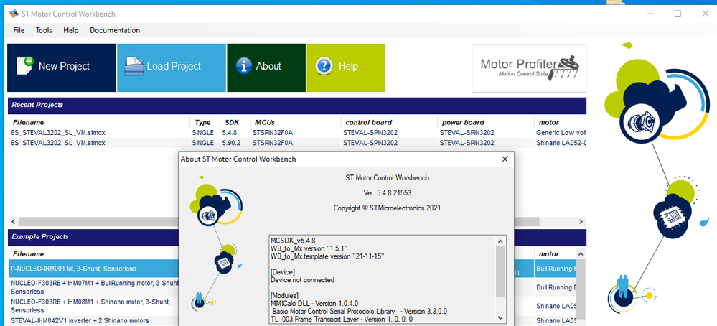Select the recent project with SDK 5.90.2
Screen dimensions: 717x326
pos(297,143)
